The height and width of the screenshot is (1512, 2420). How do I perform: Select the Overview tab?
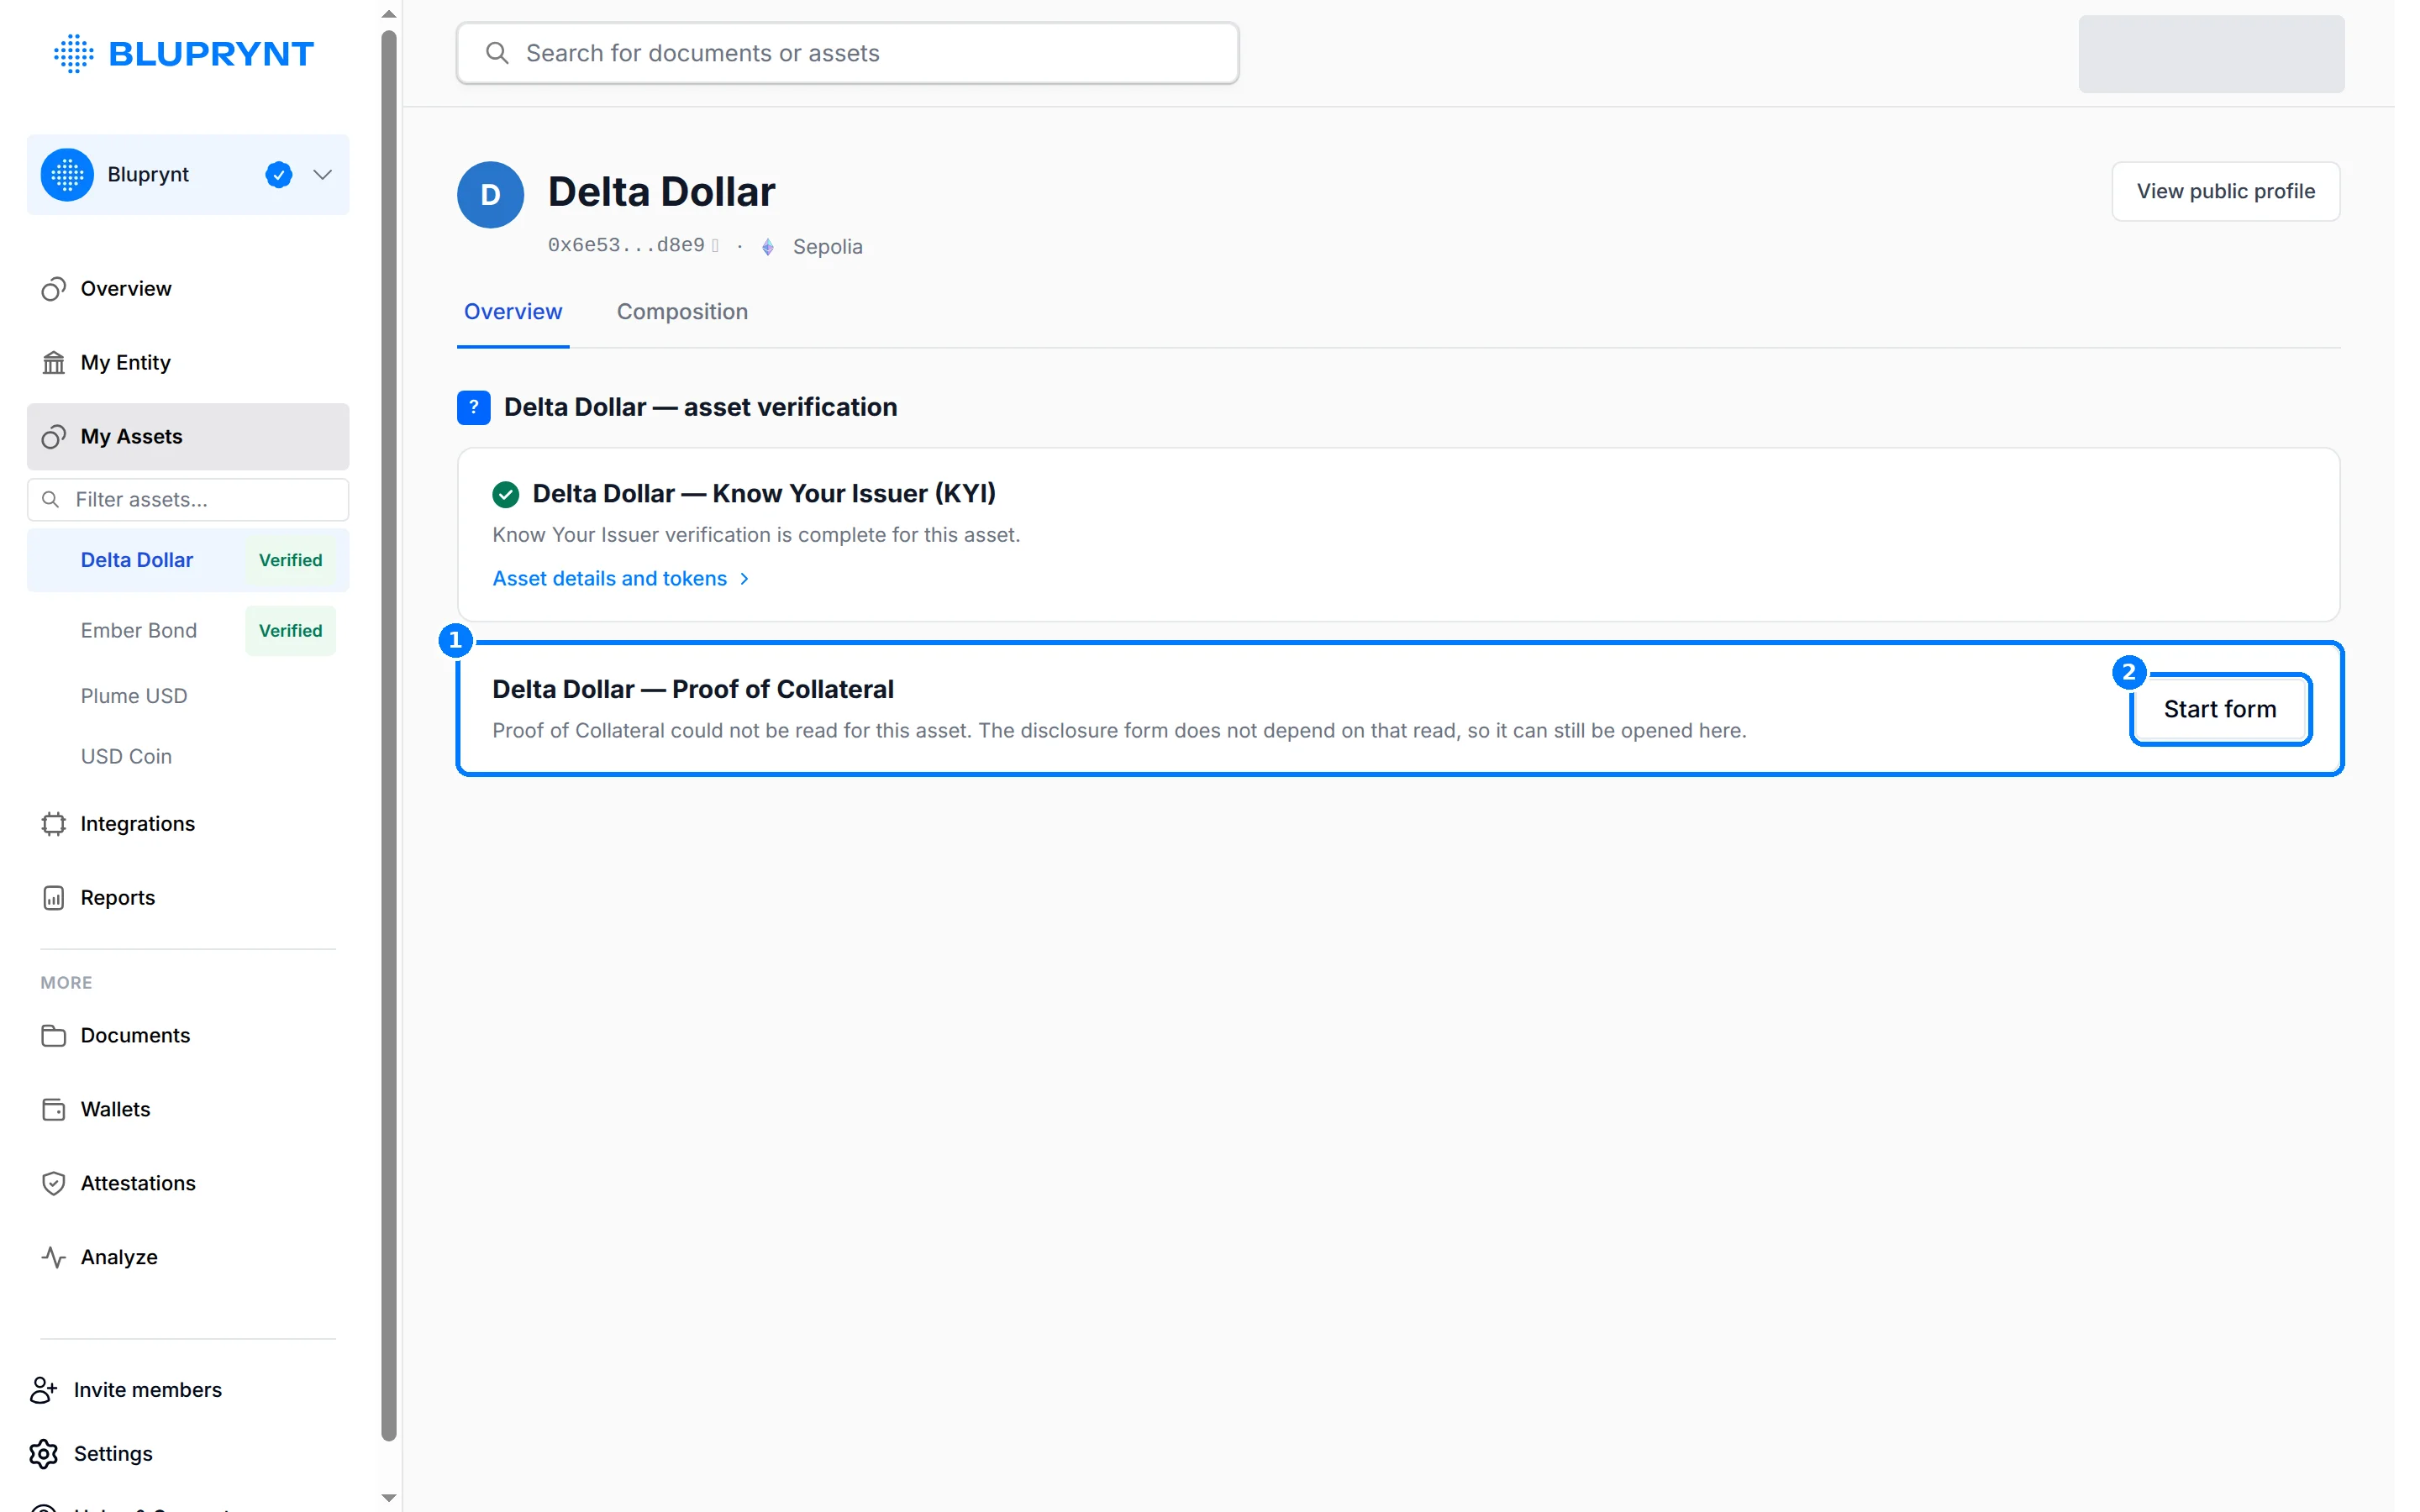tap(513, 312)
